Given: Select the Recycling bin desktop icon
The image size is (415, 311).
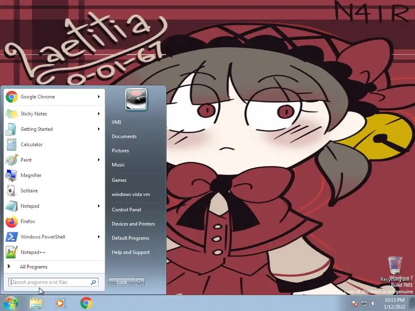Looking at the screenshot, I should coord(395,269).
